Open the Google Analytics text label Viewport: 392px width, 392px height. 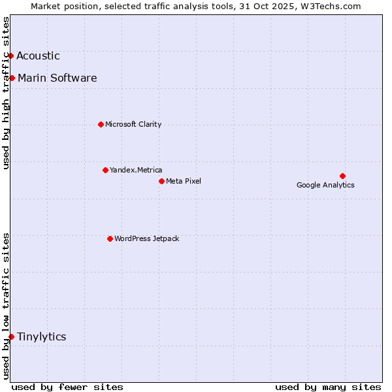coord(325,185)
